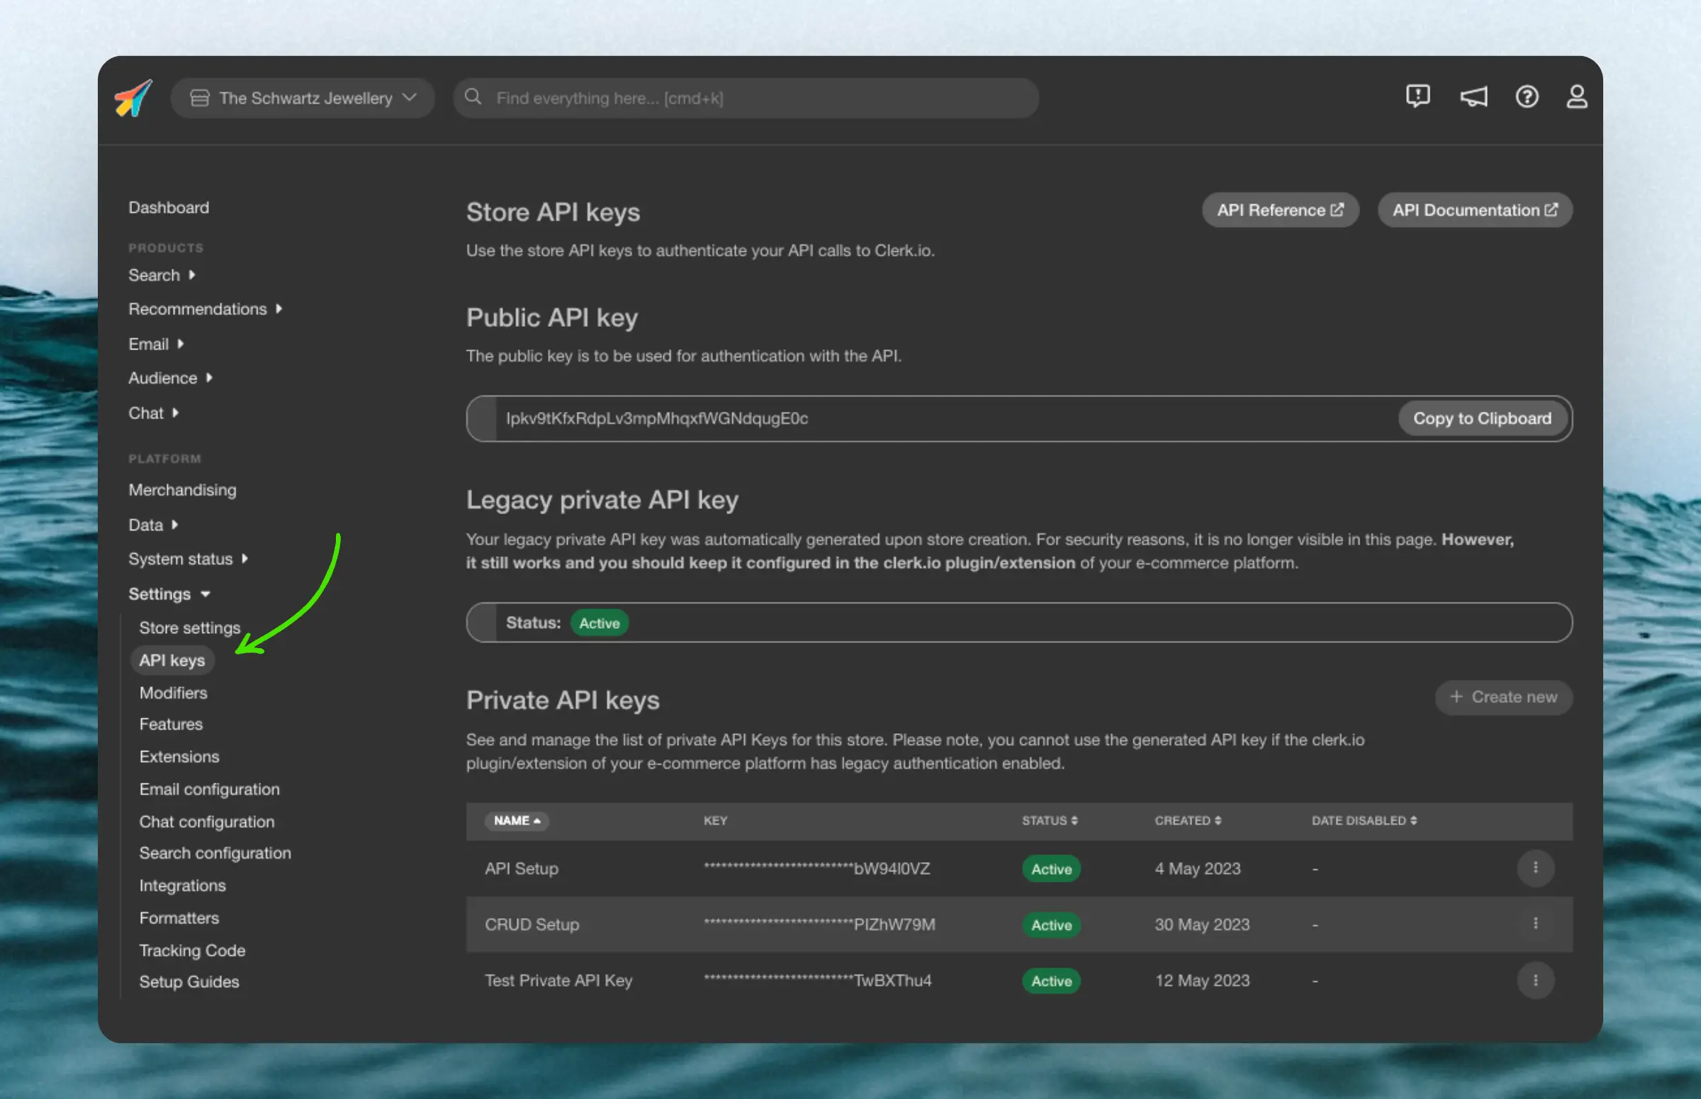Image resolution: width=1701 pixels, height=1099 pixels.
Task: Click the three-dot menu for API Setup key
Action: tap(1535, 866)
